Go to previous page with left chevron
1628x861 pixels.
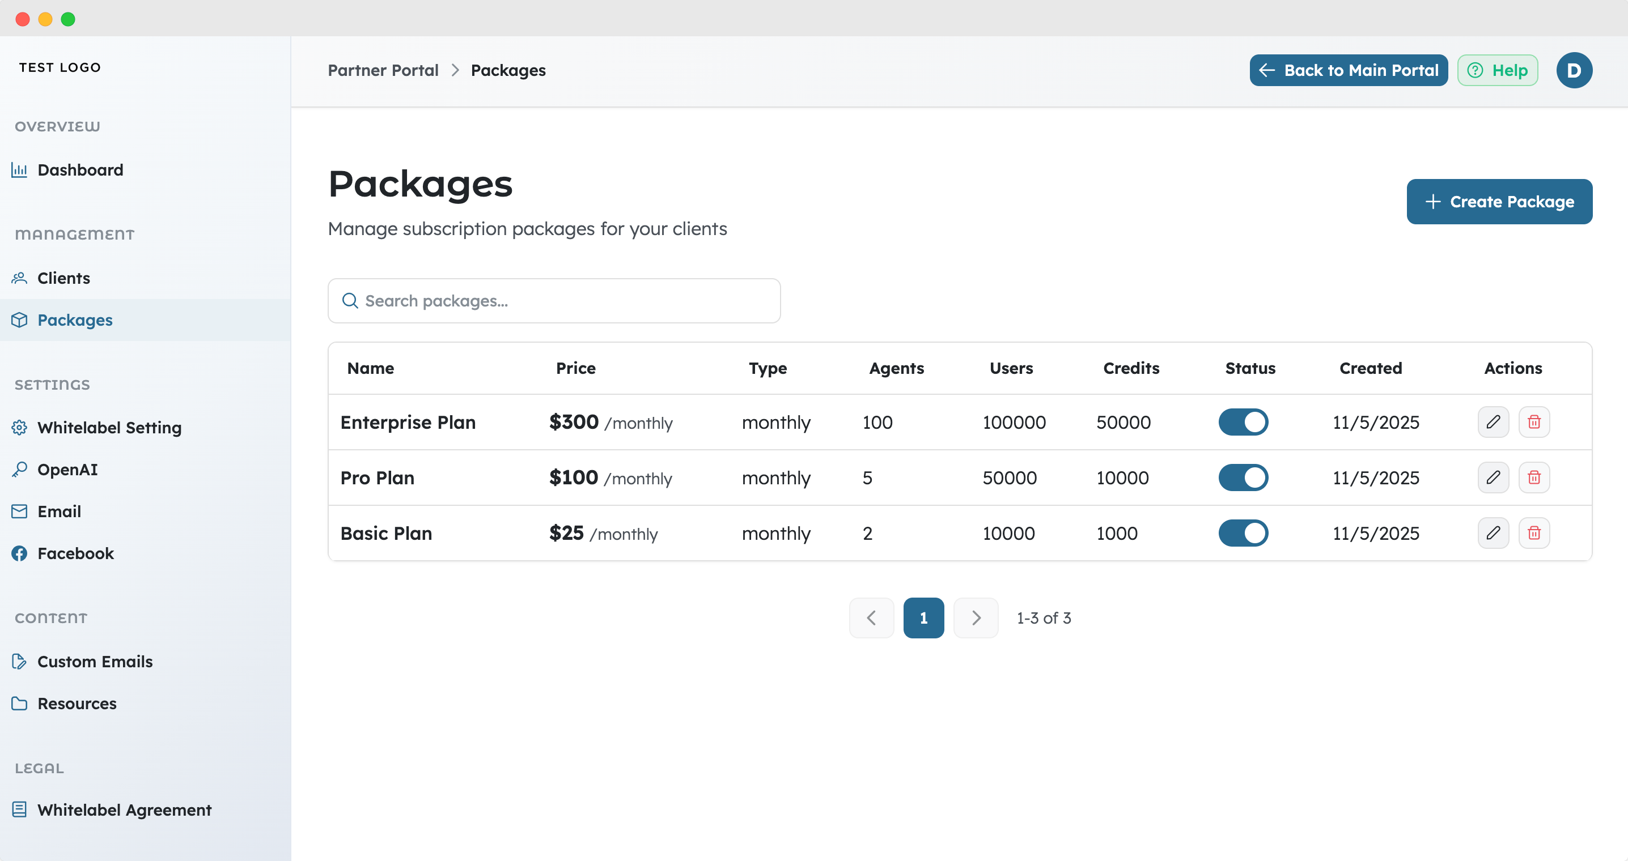[871, 618]
